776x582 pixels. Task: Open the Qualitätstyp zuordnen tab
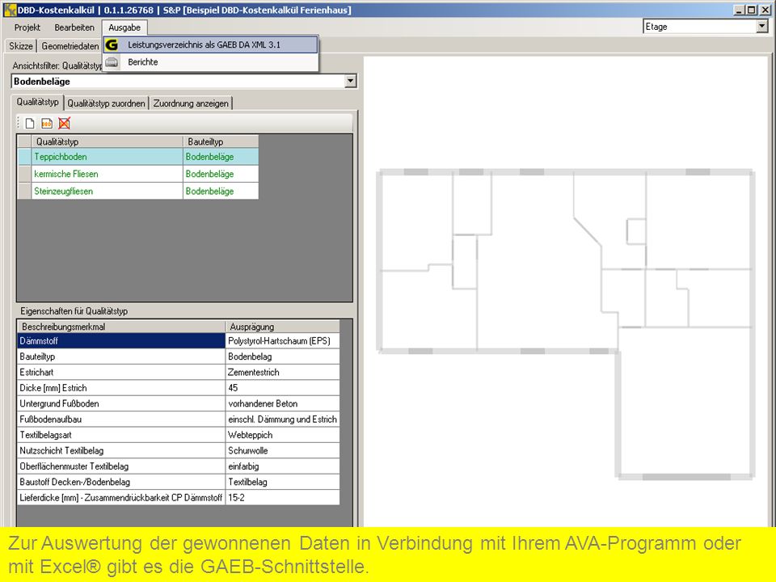tap(107, 103)
